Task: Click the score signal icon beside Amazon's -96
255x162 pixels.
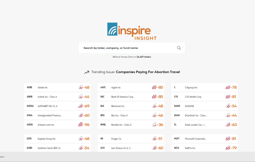Action: 81,125
